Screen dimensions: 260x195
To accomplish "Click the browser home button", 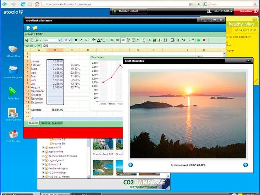I will pyautogui.click(x=37, y=4).
